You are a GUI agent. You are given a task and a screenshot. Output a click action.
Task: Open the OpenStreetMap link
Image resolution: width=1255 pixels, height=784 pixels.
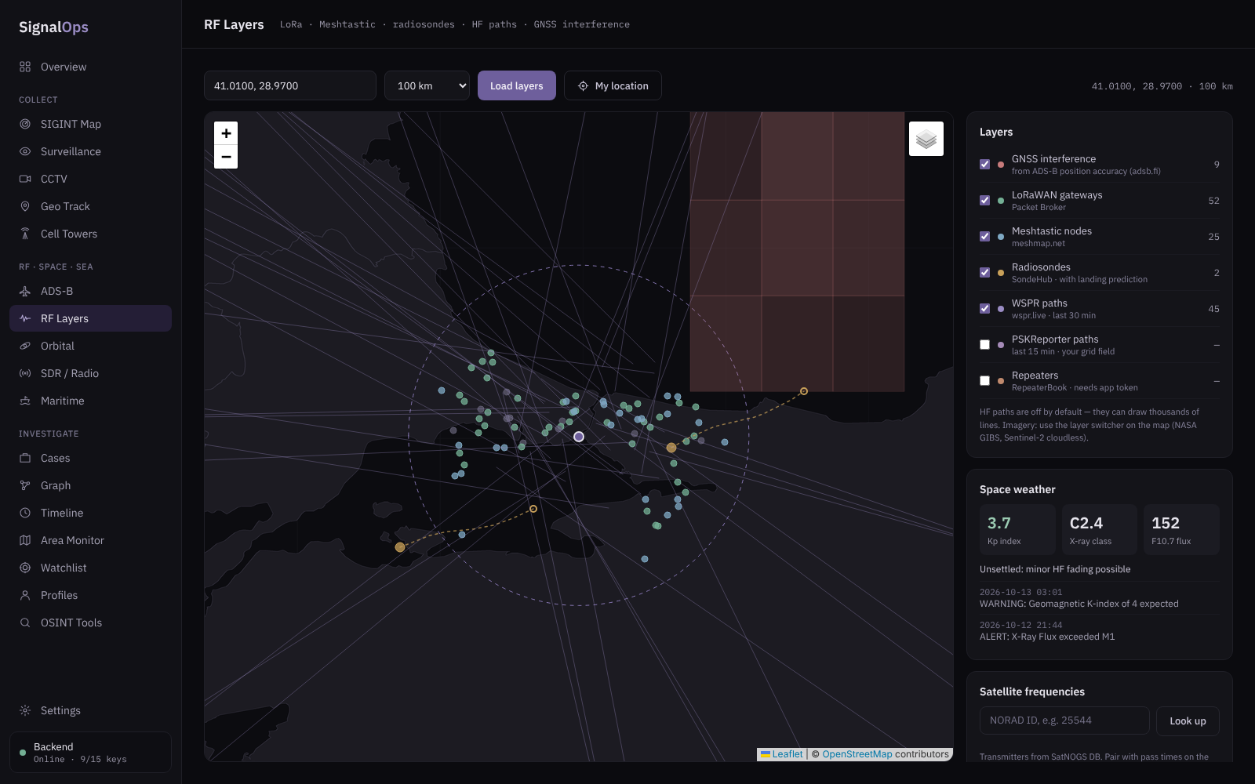[x=857, y=754]
